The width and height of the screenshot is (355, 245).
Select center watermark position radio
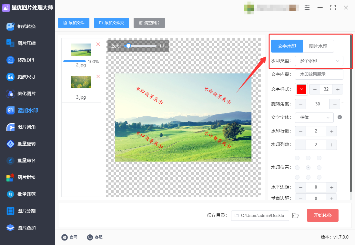click(308, 168)
